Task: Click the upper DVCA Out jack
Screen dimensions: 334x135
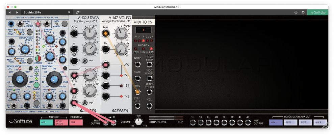Action: (x=74, y=61)
